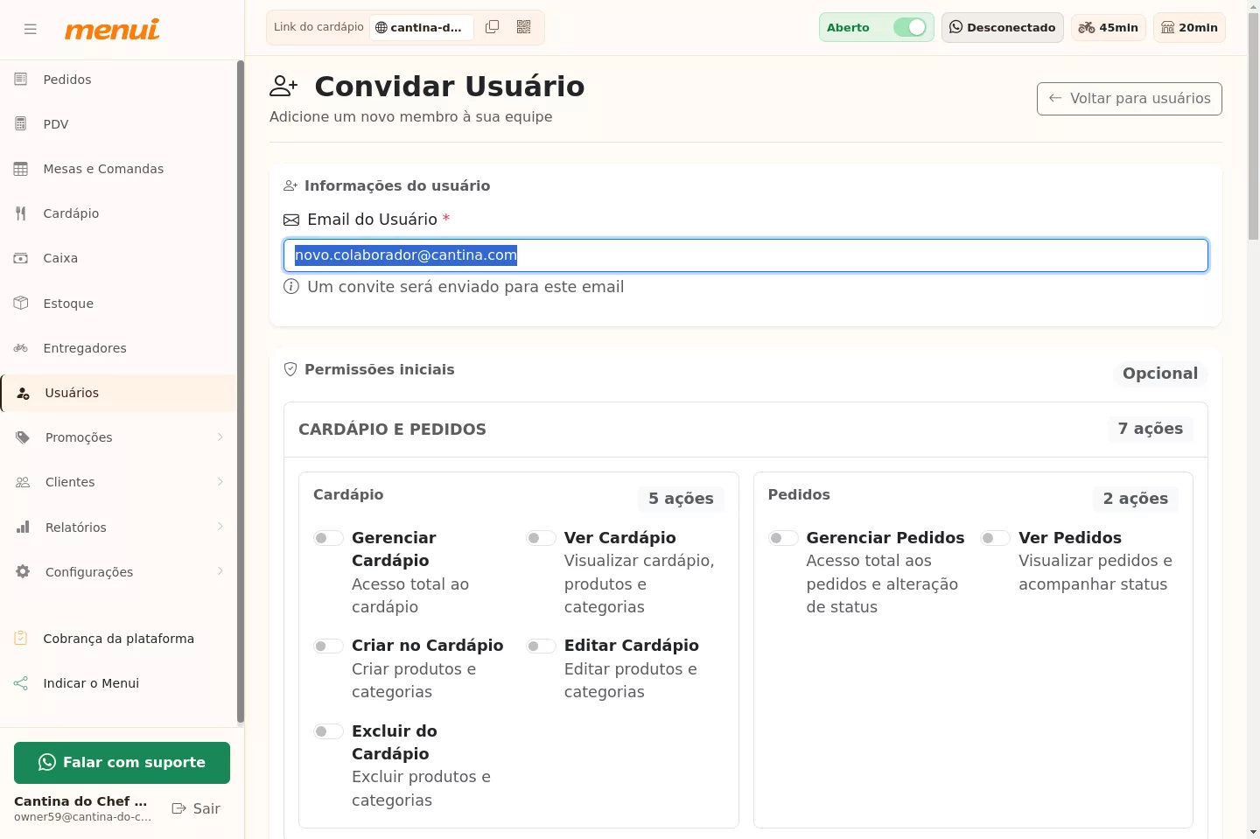
Task: Click the 5 ações badge
Action: point(681,499)
